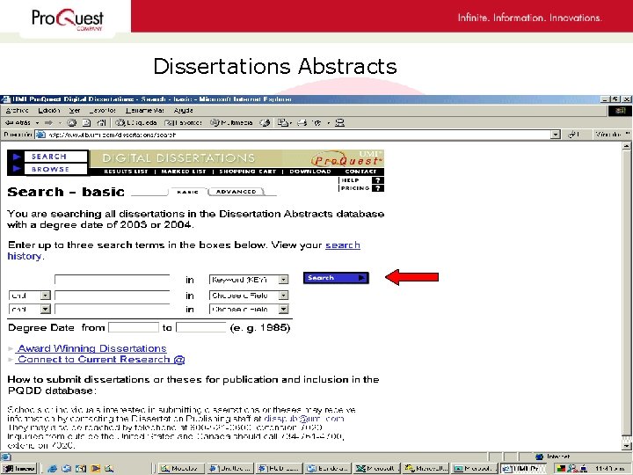This screenshot has width=633, height=475.
Task: Switch to the UMI Pr... taskbar window
Action: click(x=522, y=469)
